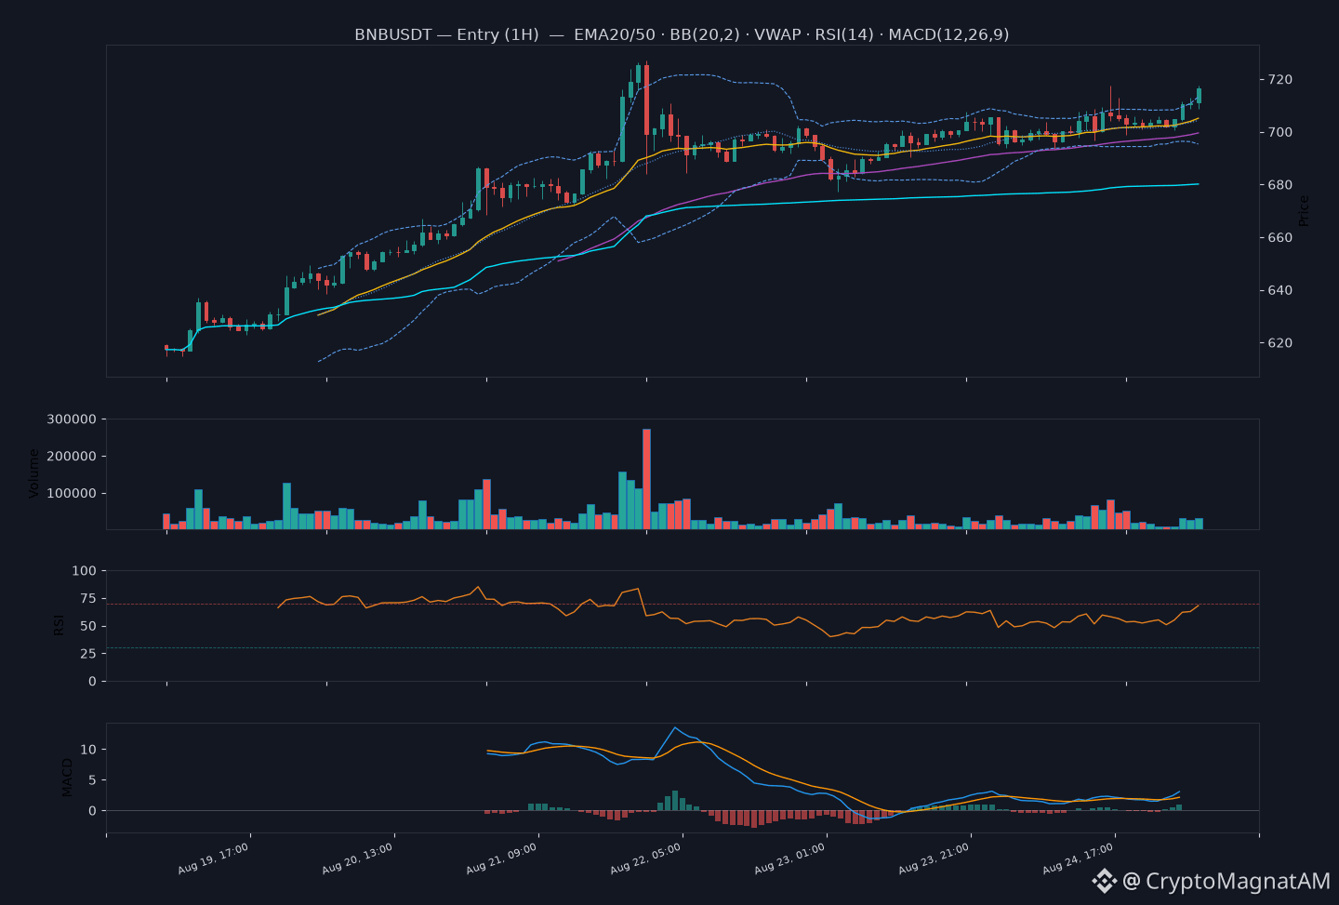
Task: Select the "Aug 21, 09:00" time label
Action: point(502,858)
